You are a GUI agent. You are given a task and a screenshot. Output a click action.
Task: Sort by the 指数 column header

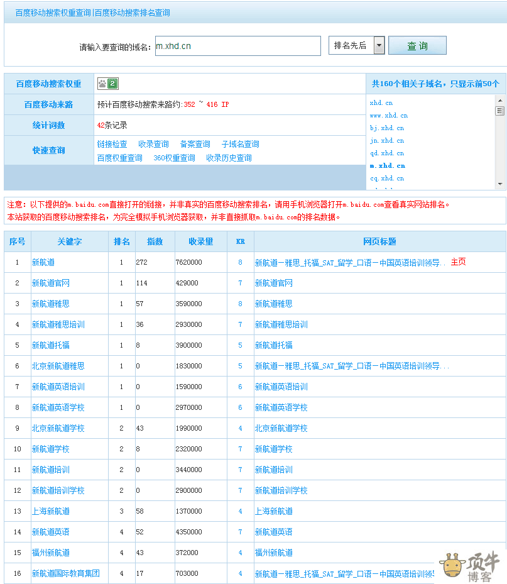click(x=155, y=242)
